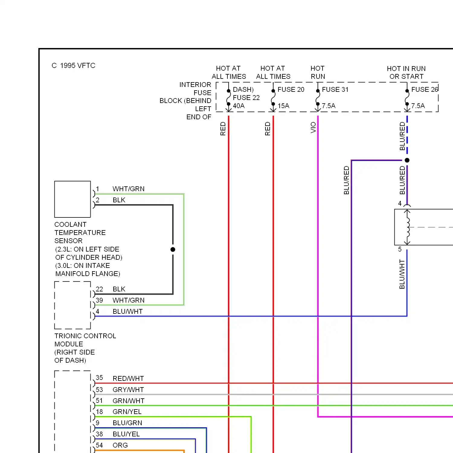Select pin 38 'BLU/YEL' wire label

point(126,434)
